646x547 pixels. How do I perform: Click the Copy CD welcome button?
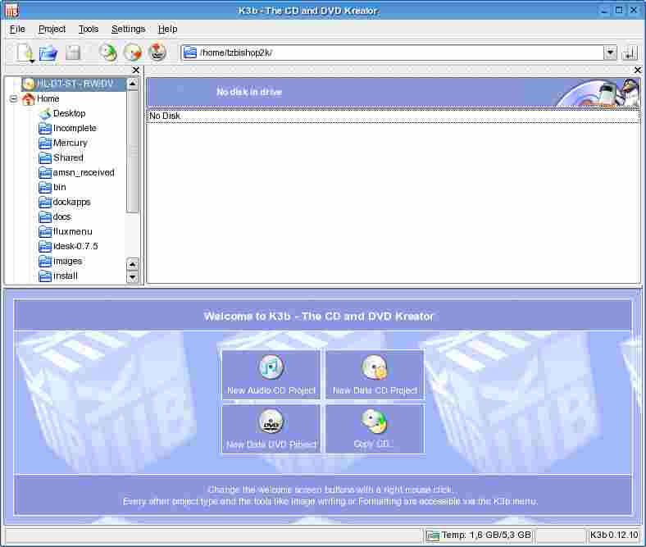(x=375, y=429)
